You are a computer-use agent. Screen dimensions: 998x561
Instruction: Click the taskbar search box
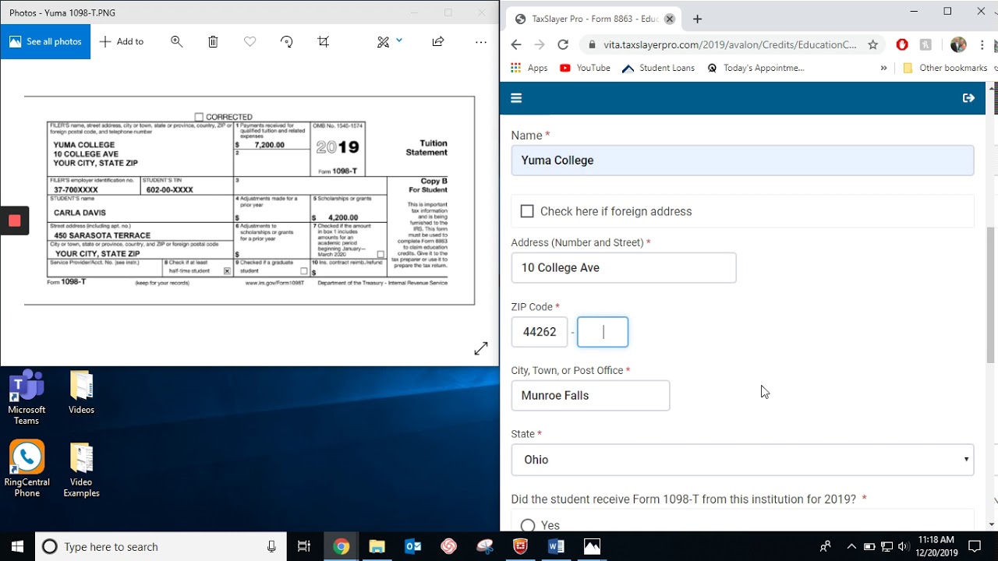(x=161, y=546)
